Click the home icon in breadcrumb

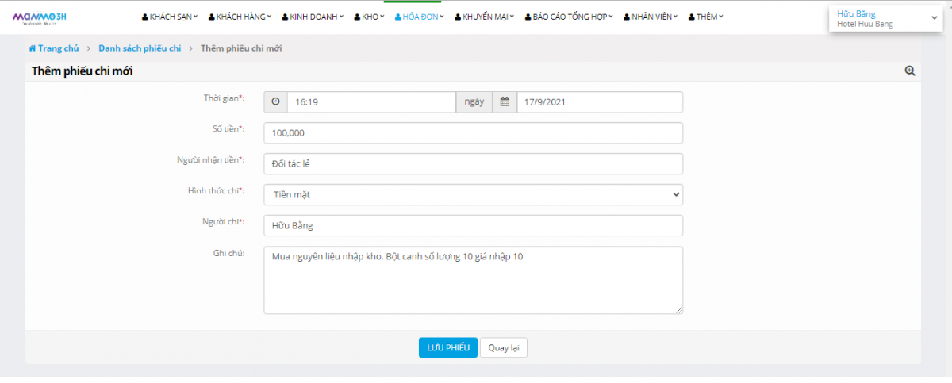pos(33,49)
